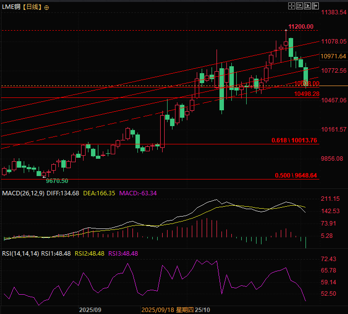The image size is (348, 314).
Task: Click the 142.53 MACD axis value
Action: [x=330, y=211]
